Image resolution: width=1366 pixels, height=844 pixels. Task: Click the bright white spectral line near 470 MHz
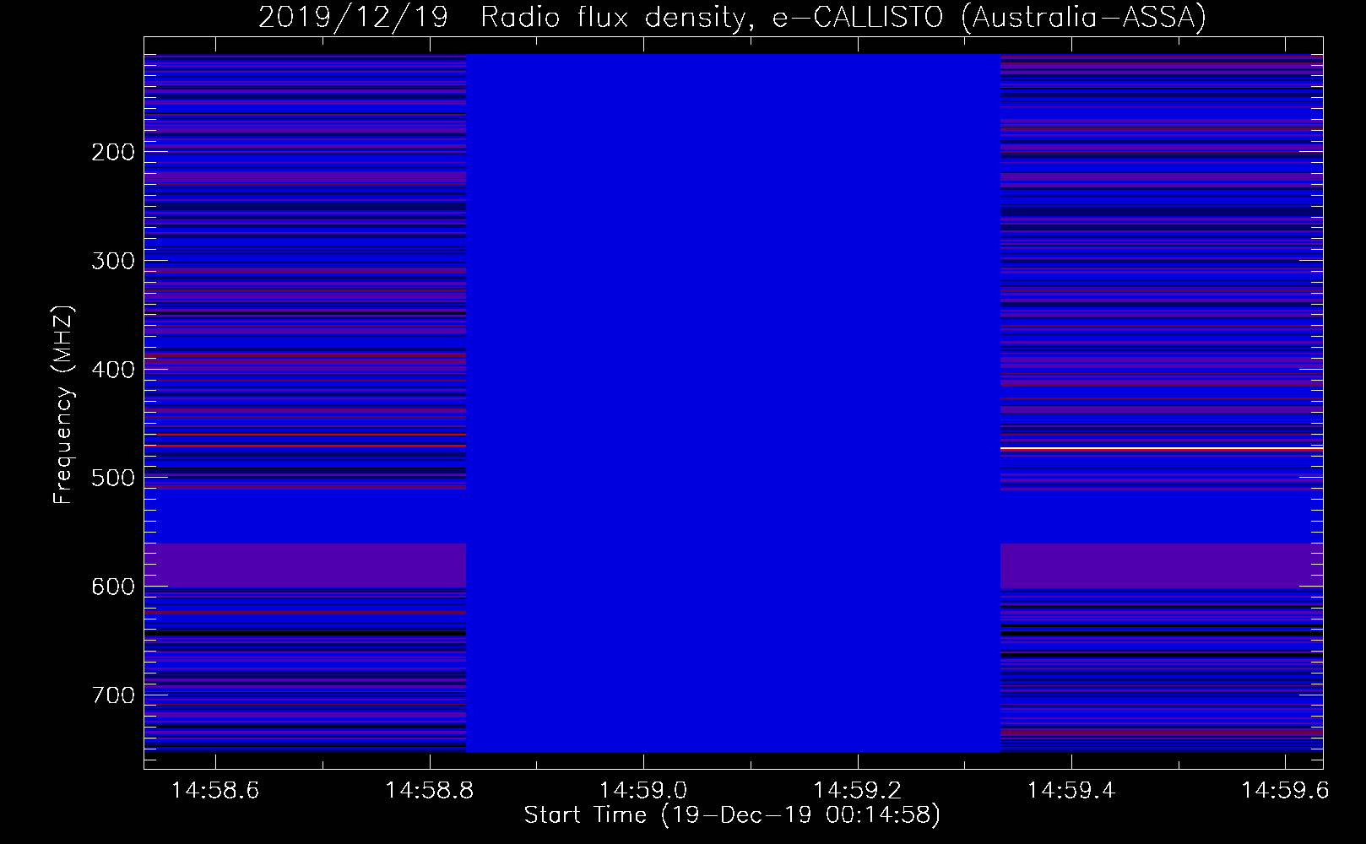coord(1162,448)
